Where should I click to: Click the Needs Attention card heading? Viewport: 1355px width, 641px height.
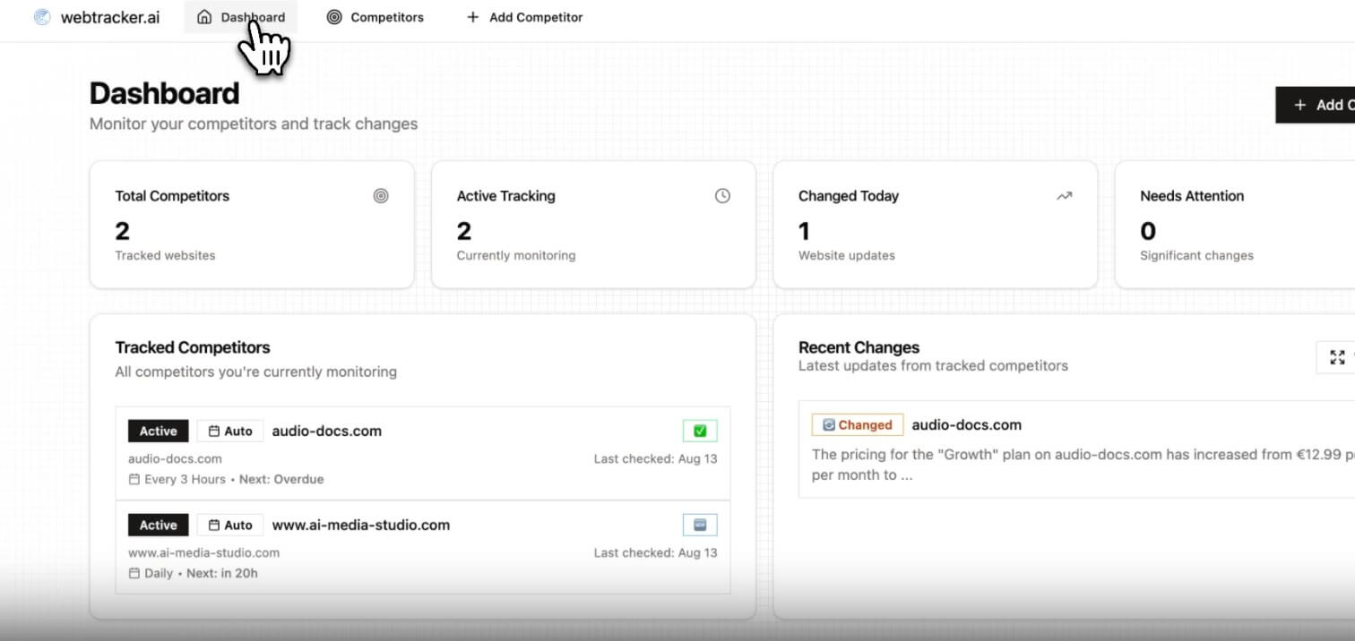(1192, 196)
